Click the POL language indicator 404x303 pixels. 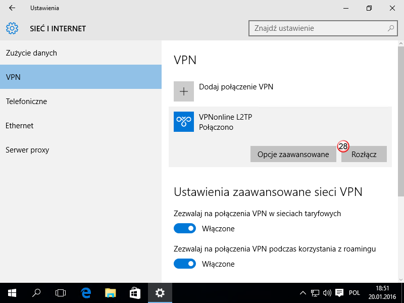pos(355,293)
